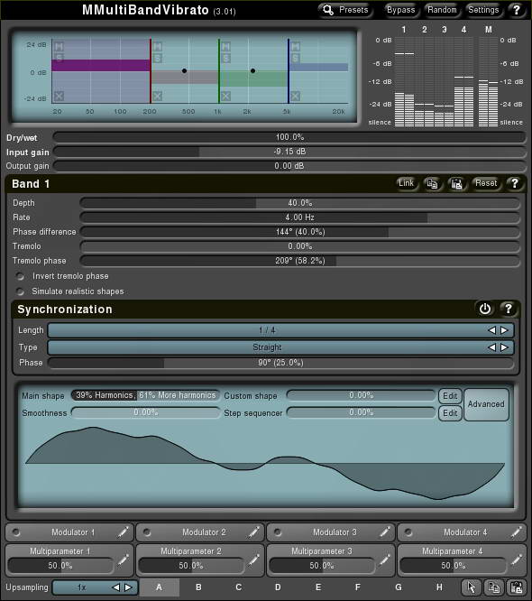The width and height of the screenshot is (532, 601).
Task: Copy current A-H preset slot via bottom copy icon
Action: pos(494,587)
